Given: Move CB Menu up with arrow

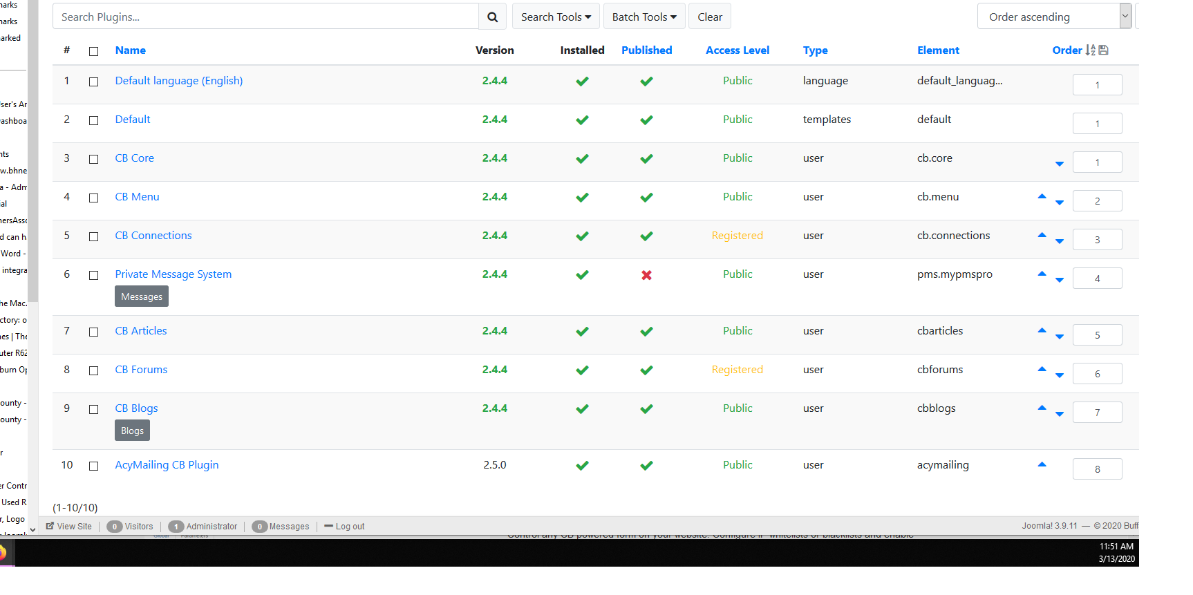Looking at the screenshot, I should pyautogui.click(x=1042, y=196).
